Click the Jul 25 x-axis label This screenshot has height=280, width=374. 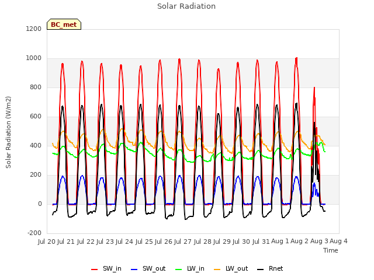tap(144, 242)
